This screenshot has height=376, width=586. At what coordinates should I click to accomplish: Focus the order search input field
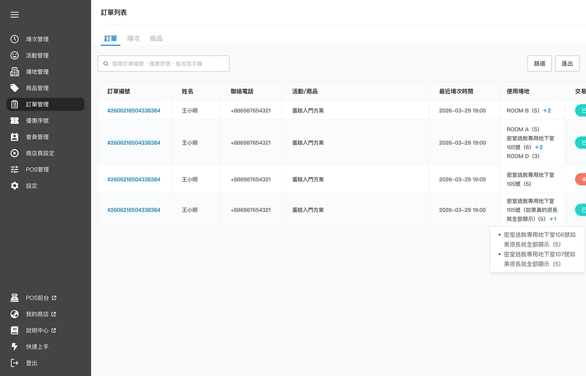tap(164, 63)
